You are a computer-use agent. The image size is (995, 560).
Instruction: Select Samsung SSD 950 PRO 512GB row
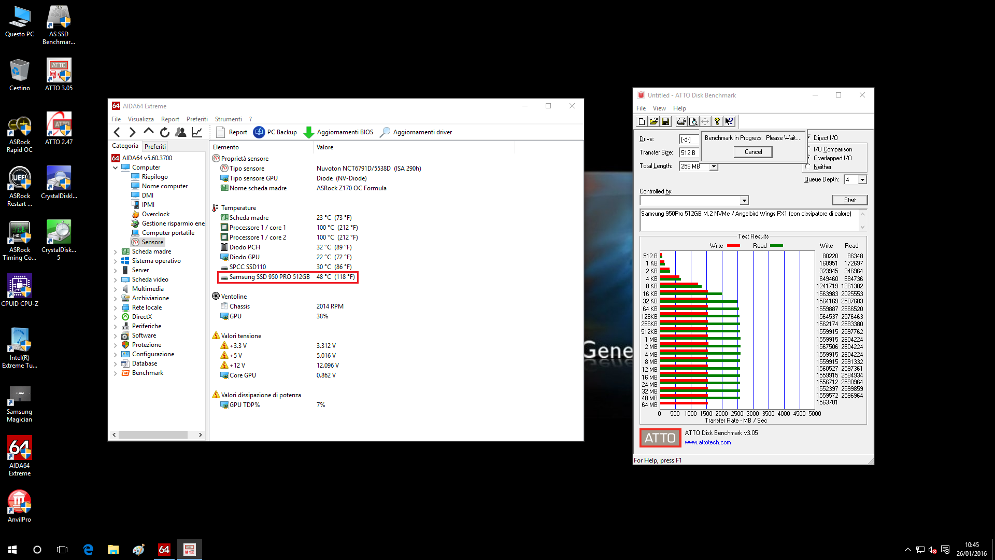[x=288, y=277]
